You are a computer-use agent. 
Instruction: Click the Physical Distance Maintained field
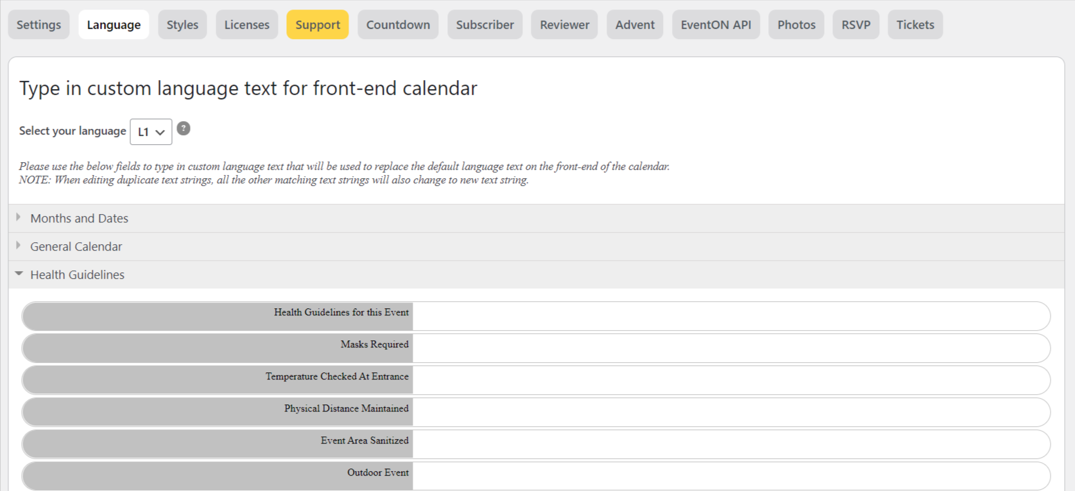(730, 412)
